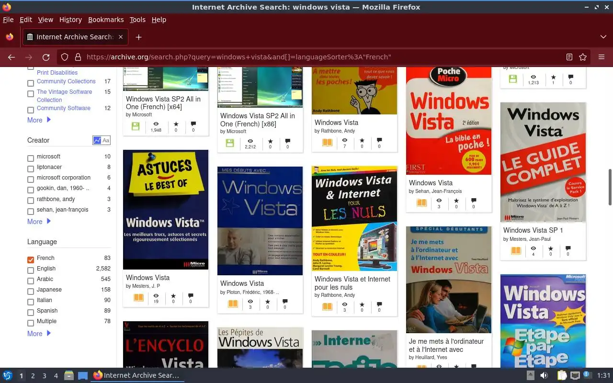Viewport: 613px width, 383px height.
Task: Open Je me mets à l'ordinateur title link
Action: 446,345
